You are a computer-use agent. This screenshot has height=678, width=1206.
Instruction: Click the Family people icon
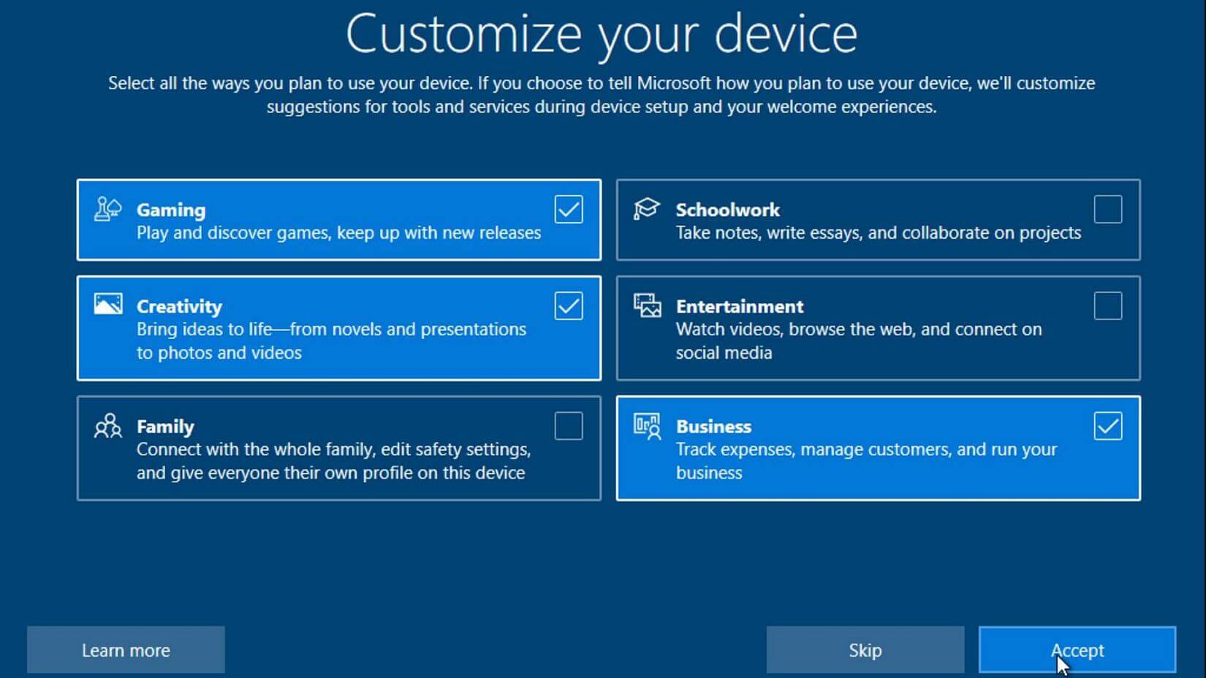[107, 426]
